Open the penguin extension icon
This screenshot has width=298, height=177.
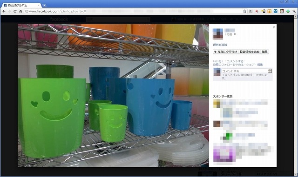263,11
